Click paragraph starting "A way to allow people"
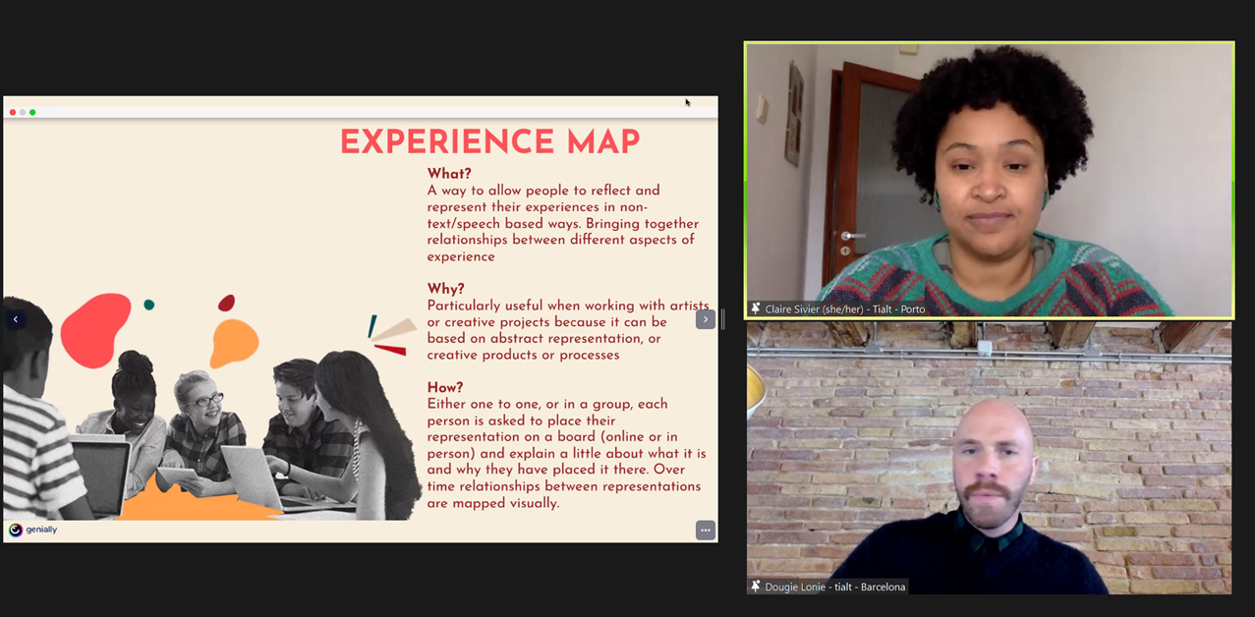Viewport: 1255px width, 617px height. (563, 223)
